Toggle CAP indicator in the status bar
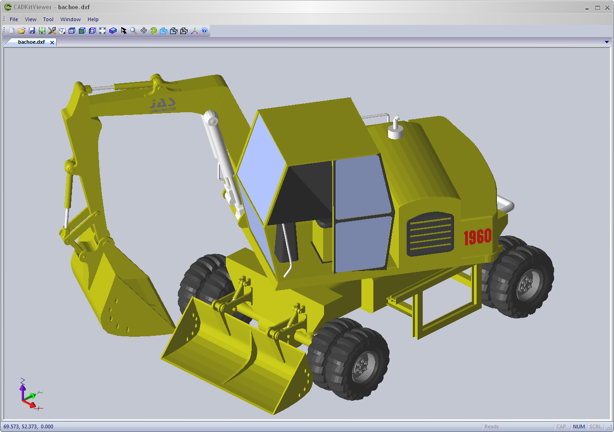This screenshot has width=614, height=432. point(561,426)
